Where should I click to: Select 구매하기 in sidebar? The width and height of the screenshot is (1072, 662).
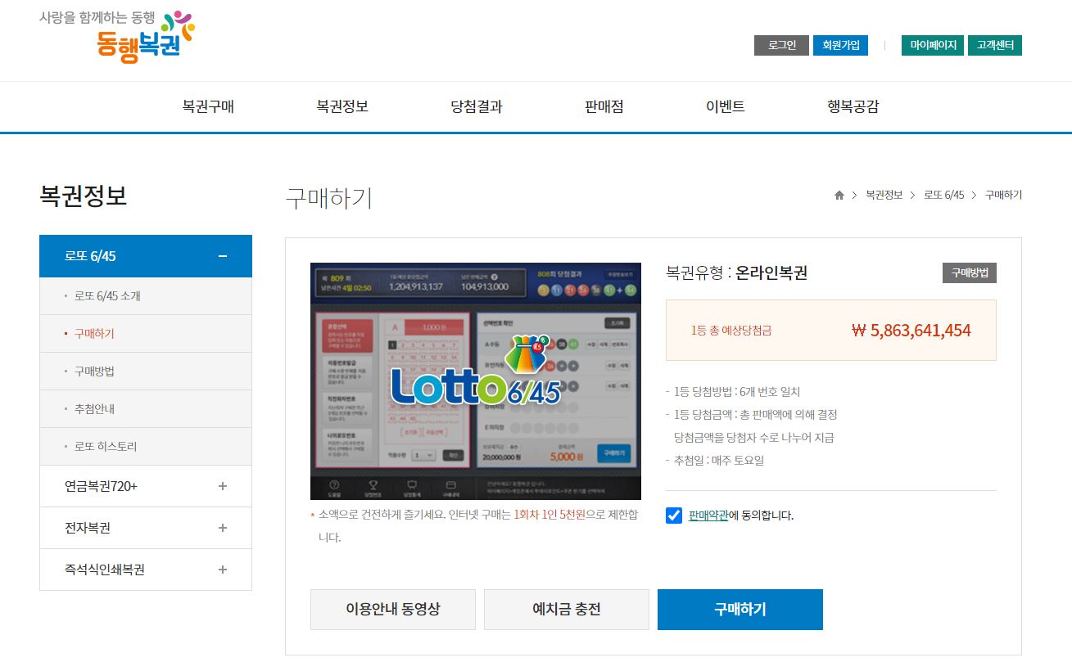[x=146, y=334]
